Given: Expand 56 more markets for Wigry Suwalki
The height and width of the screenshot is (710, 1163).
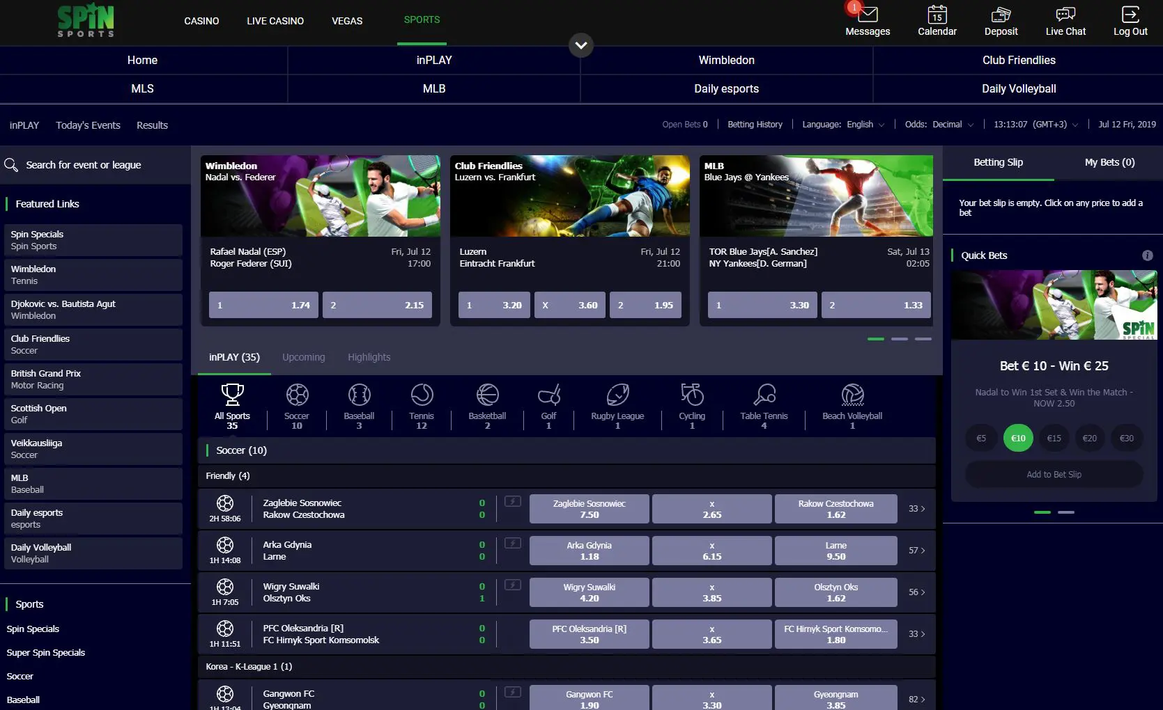Looking at the screenshot, I should point(916,592).
